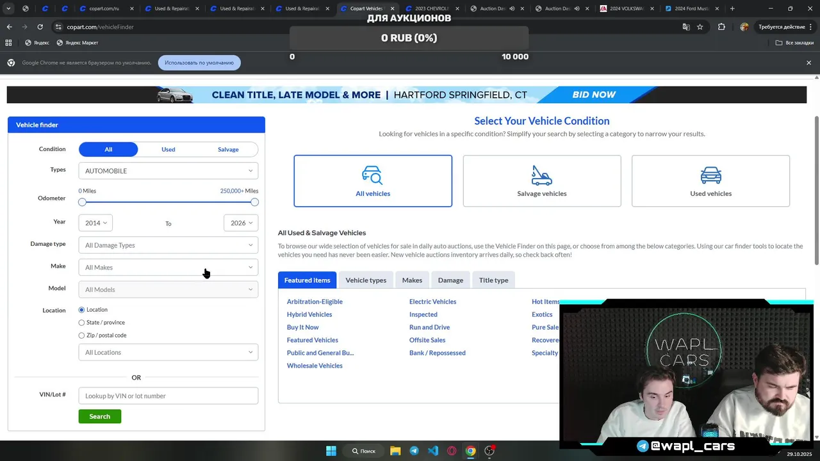Open the Yandex Market (Яндекс Маркет) bookmark
This screenshot has width=820, height=461.
coord(77,43)
